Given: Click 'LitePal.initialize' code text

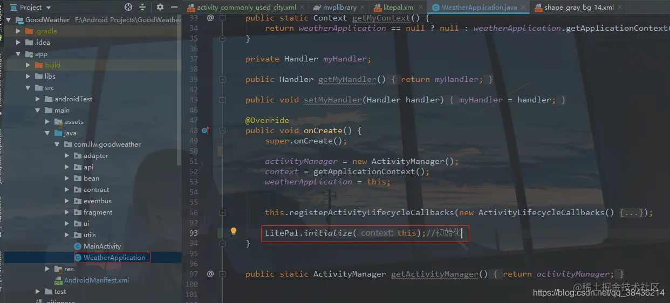Looking at the screenshot, I should point(309,233).
